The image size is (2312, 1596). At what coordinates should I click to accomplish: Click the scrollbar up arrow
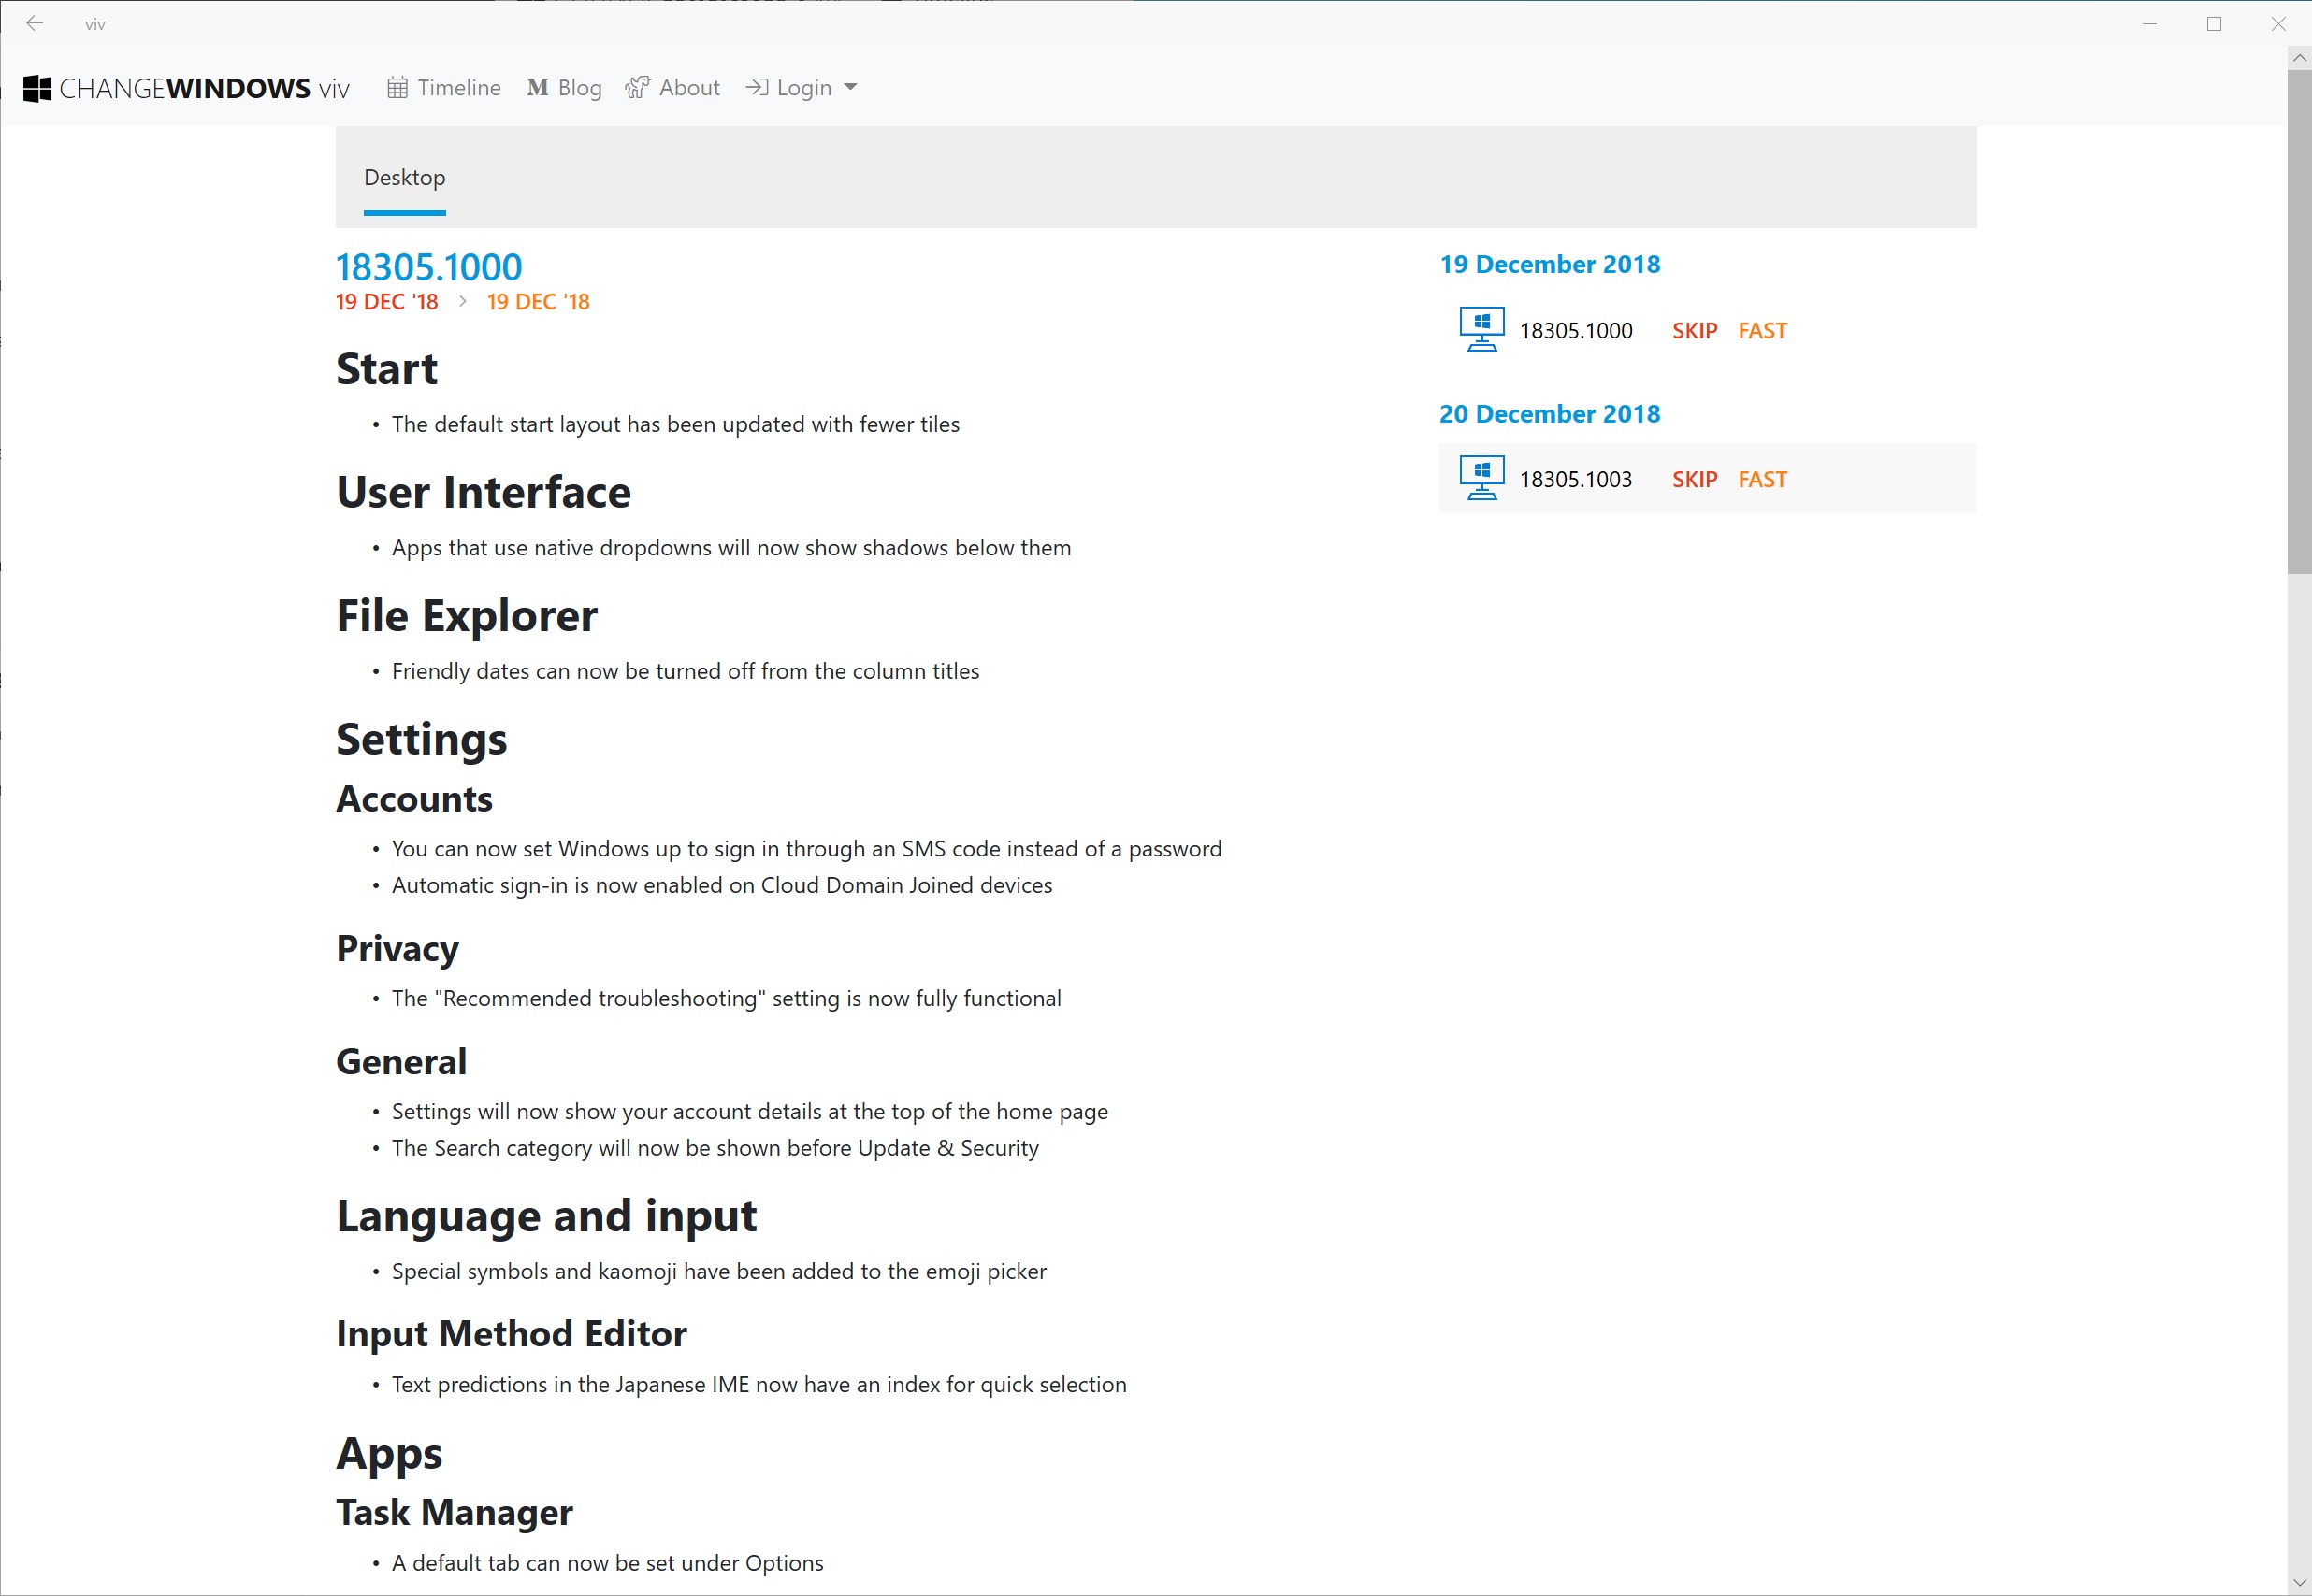pyautogui.click(x=2298, y=58)
